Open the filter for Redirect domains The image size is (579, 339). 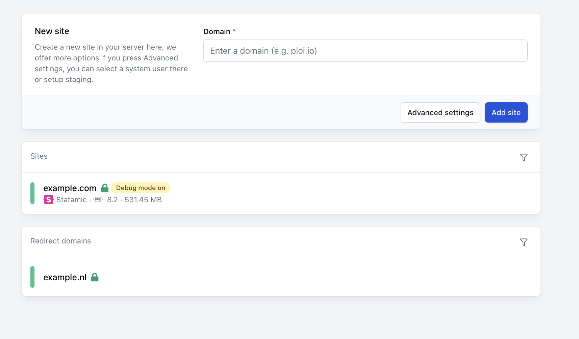[523, 242]
